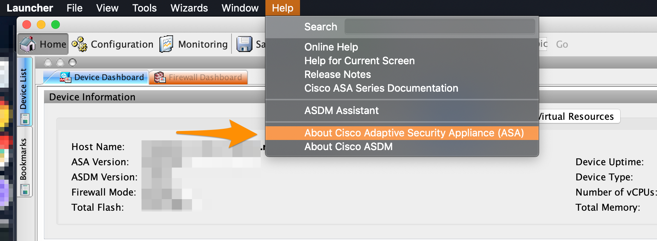The height and width of the screenshot is (241, 657).
Task: Select Help for Current Screen
Action: (359, 61)
